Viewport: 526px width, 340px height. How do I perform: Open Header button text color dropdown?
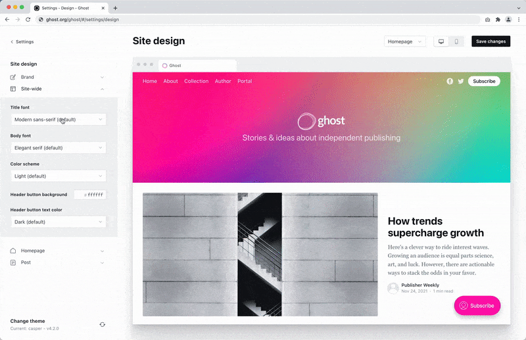pos(59,222)
